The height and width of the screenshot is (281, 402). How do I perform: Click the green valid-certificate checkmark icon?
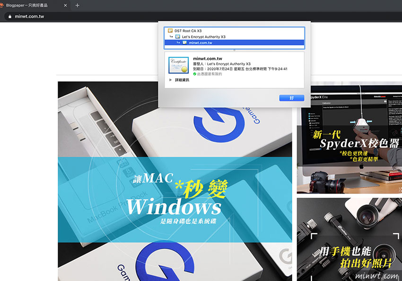click(194, 74)
